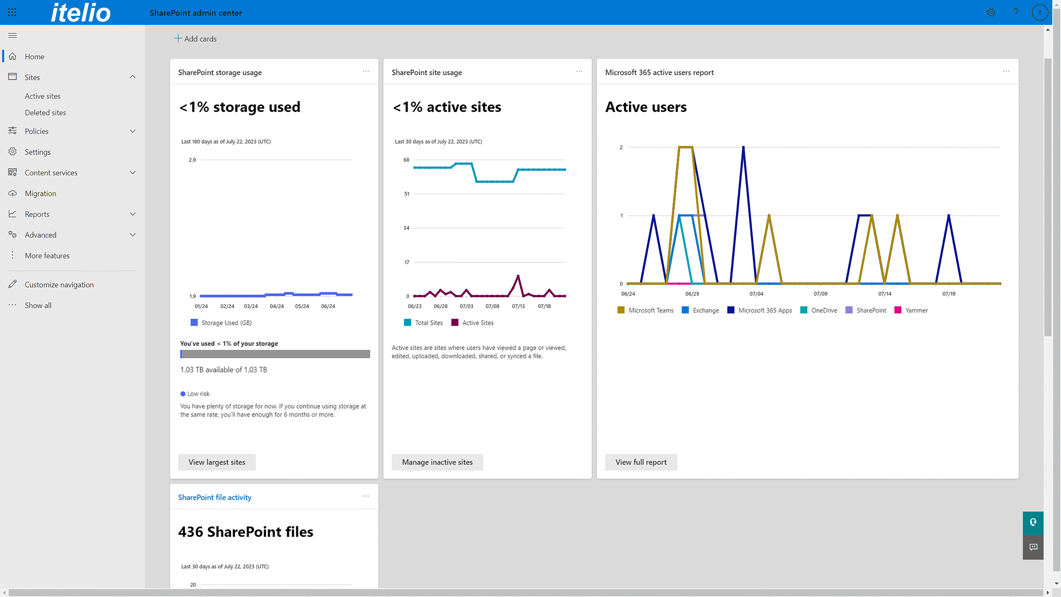Viewport: 1061px width, 597px height.
Task: Click SharePoint admin center title
Action: click(196, 13)
